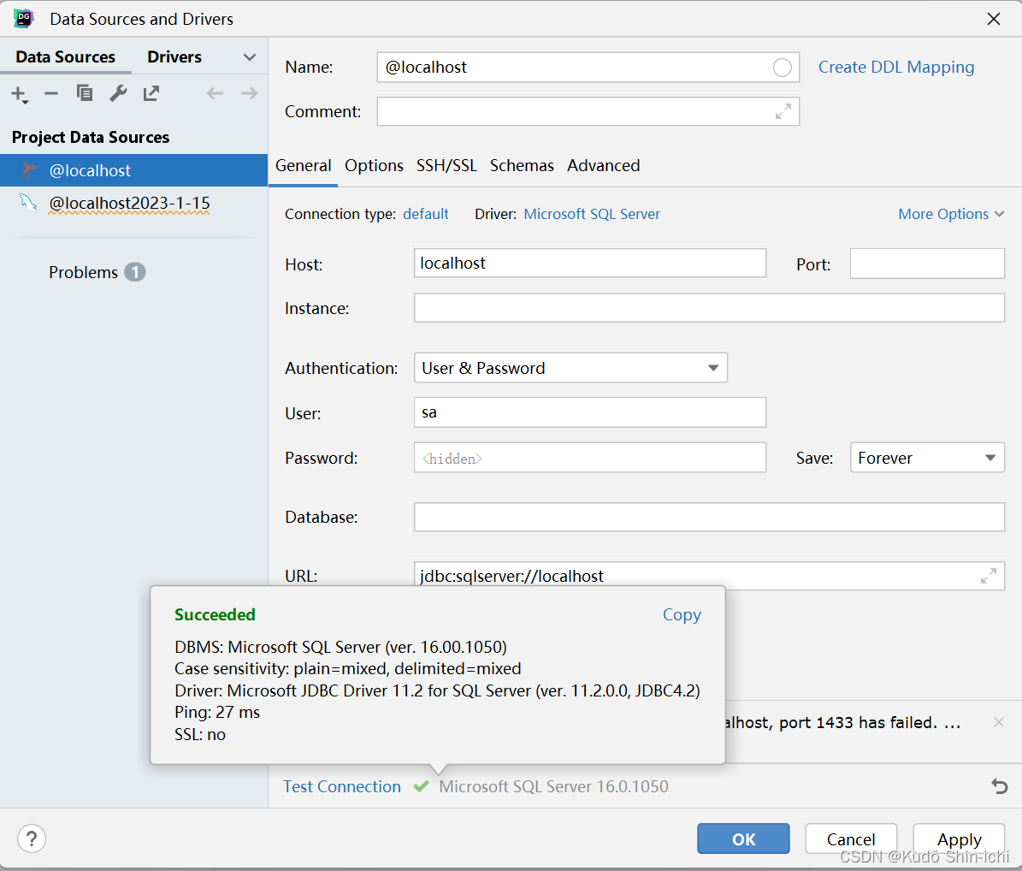The width and height of the screenshot is (1022, 871).
Task: Expand the Comment field
Action: [783, 111]
